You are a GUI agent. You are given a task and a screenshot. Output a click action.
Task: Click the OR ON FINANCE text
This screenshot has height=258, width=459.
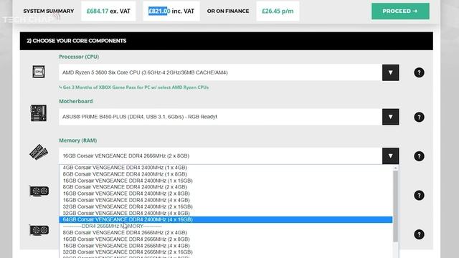click(x=228, y=11)
